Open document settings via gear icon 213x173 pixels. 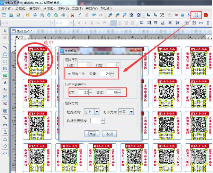(28, 15)
